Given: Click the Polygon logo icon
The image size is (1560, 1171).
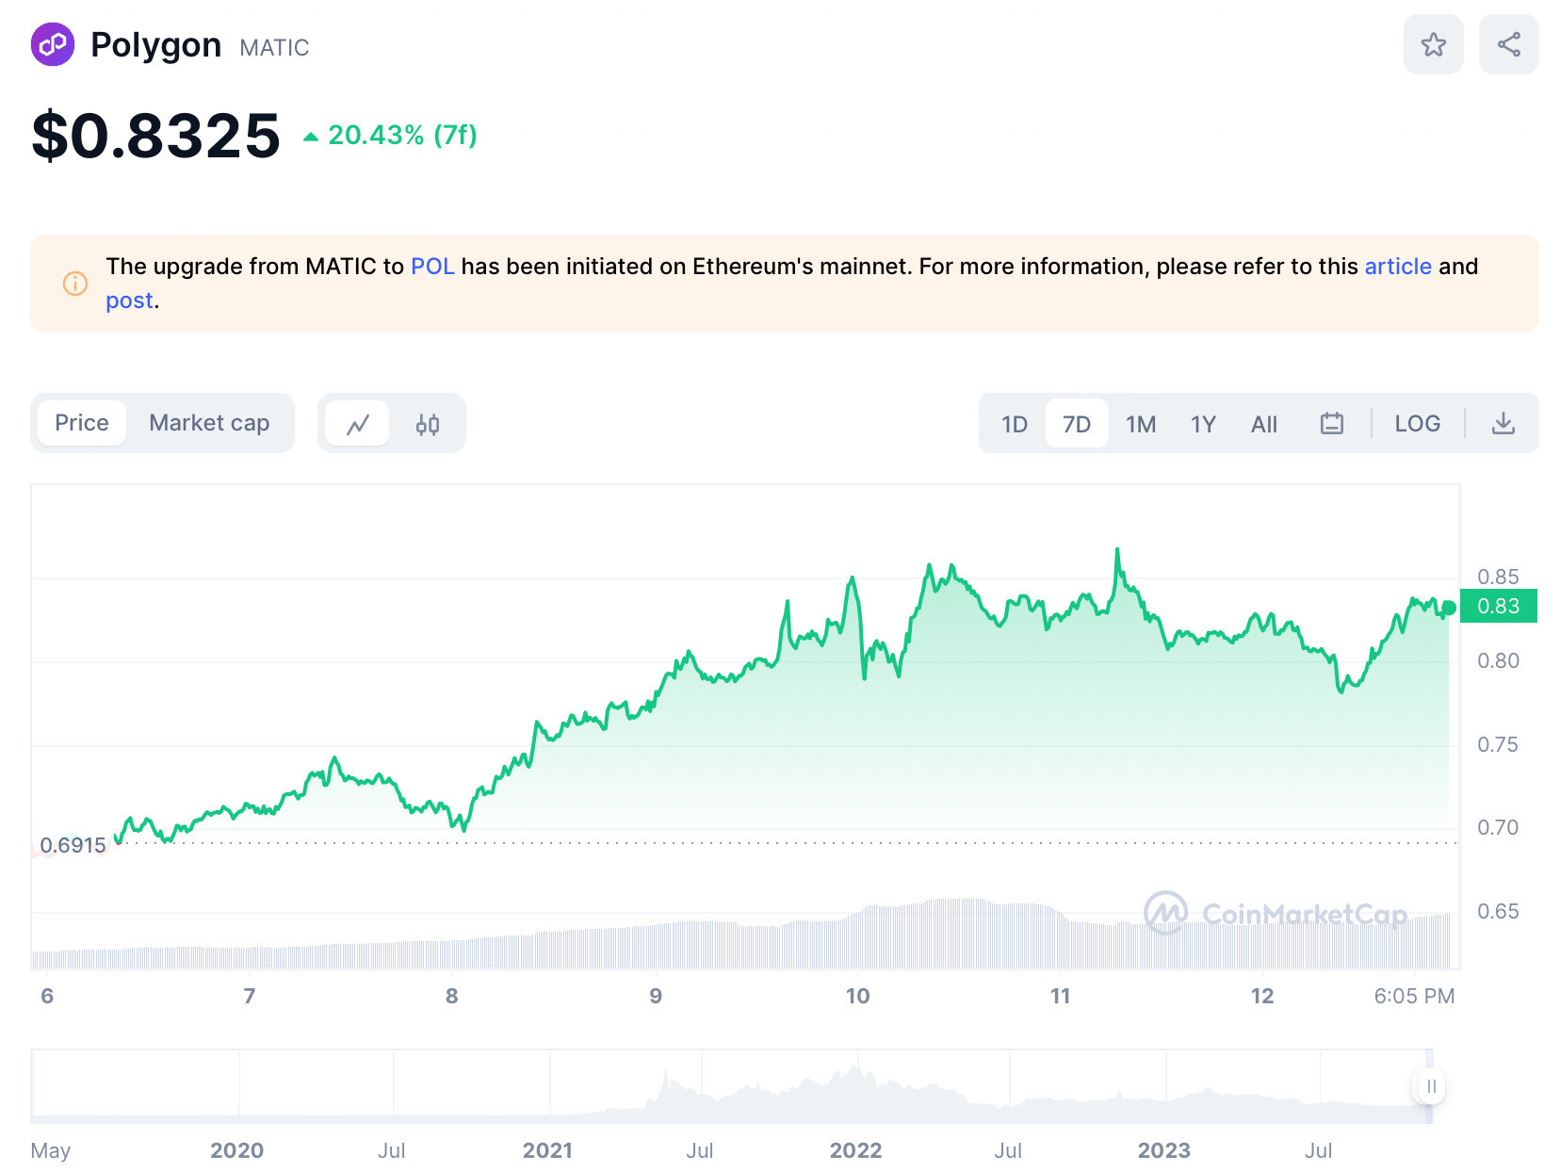Looking at the screenshot, I should [x=53, y=44].
